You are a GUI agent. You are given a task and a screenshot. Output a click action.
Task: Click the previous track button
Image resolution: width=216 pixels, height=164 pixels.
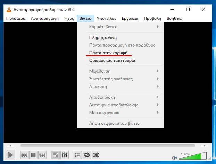tap(24, 155)
